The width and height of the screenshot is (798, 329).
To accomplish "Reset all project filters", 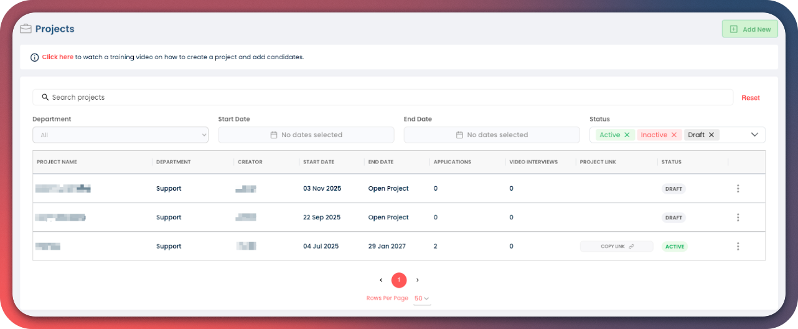I will coord(750,98).
